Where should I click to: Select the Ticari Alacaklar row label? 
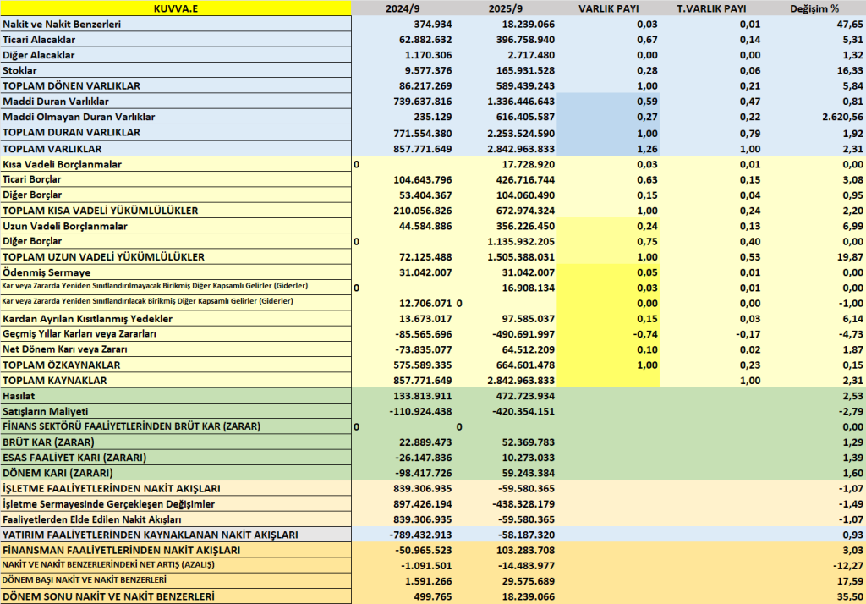pos(39,40)
